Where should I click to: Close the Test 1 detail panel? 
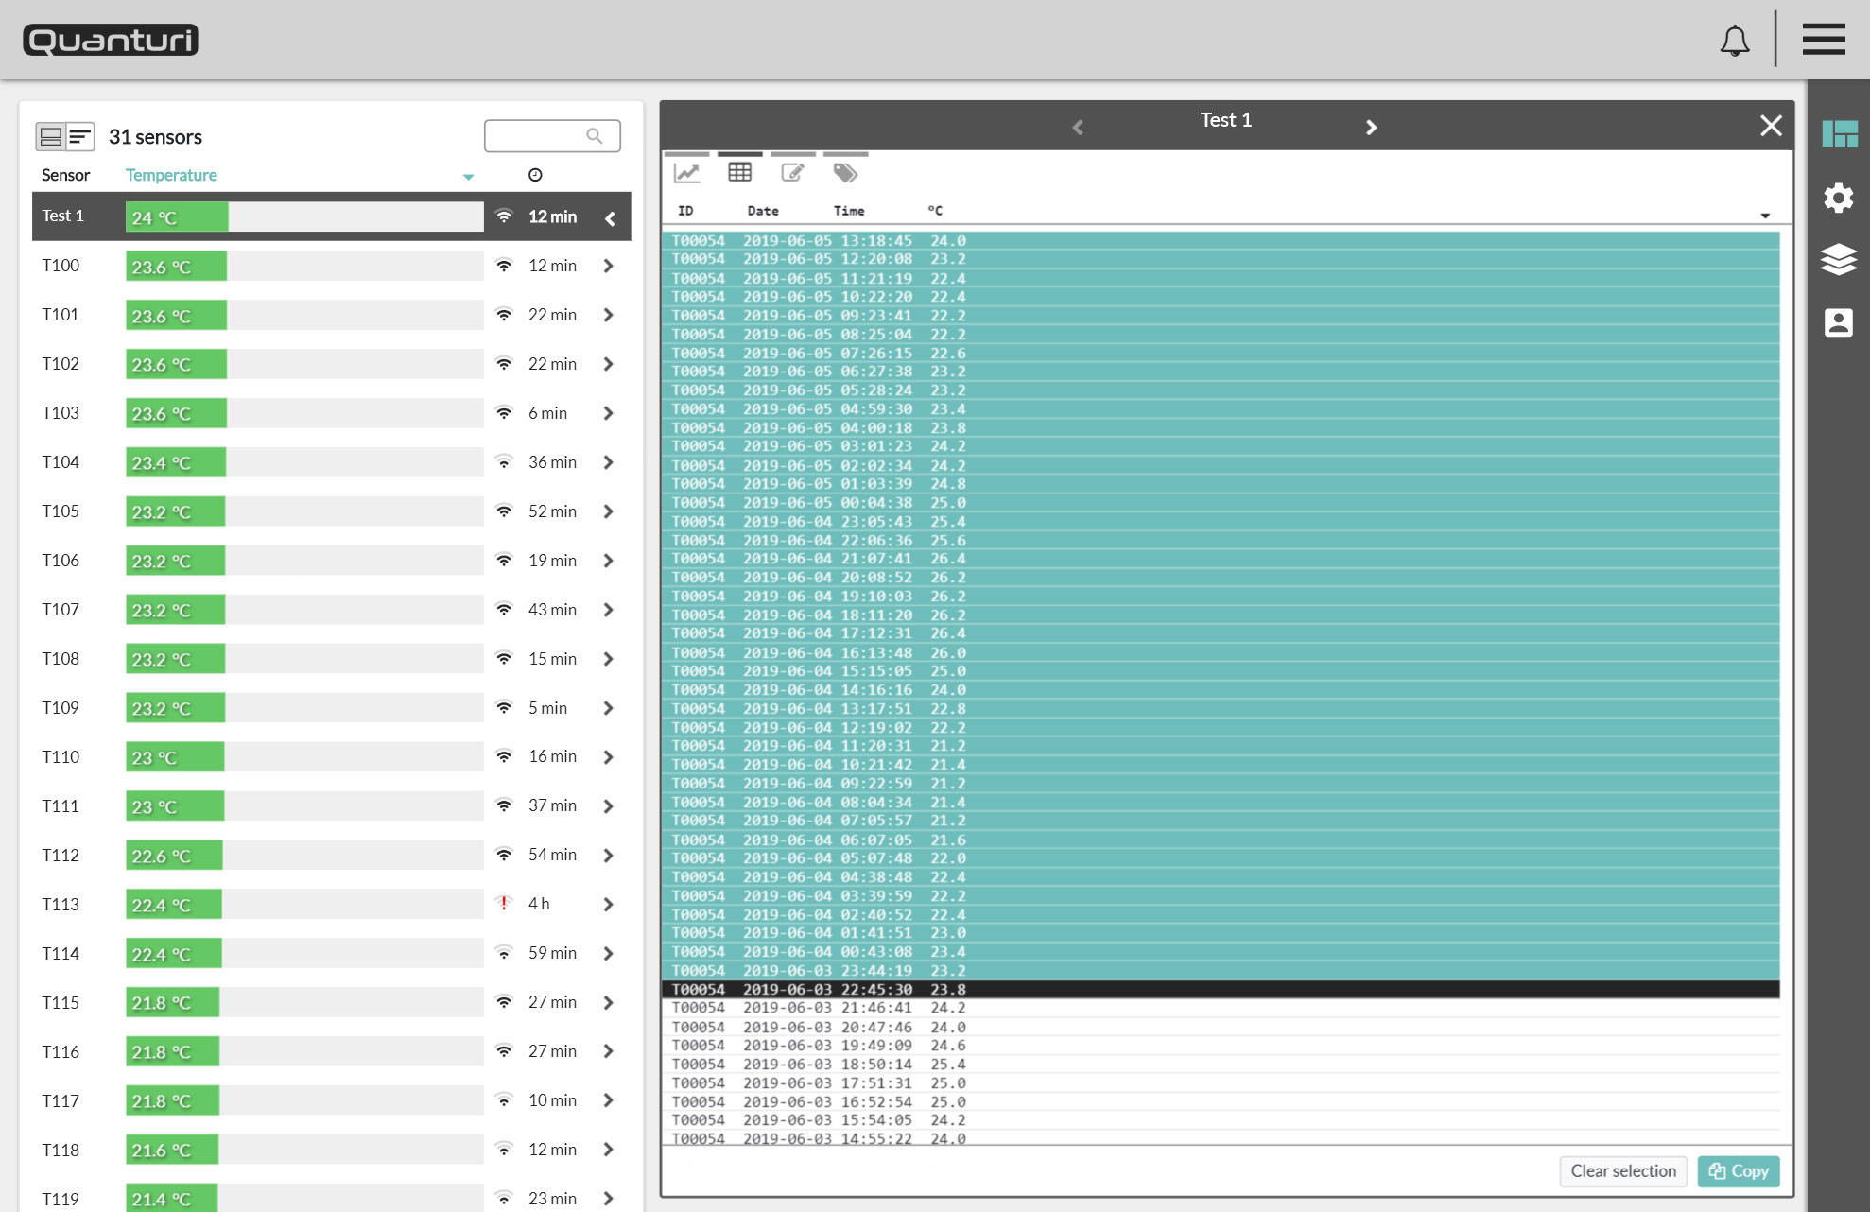click(1771, 126)
